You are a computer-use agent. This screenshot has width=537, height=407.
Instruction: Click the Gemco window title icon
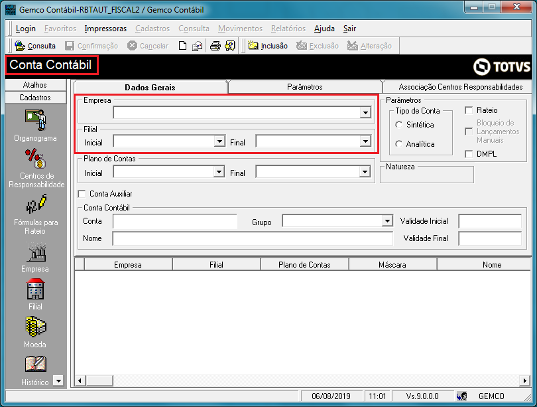pos(11,9)
